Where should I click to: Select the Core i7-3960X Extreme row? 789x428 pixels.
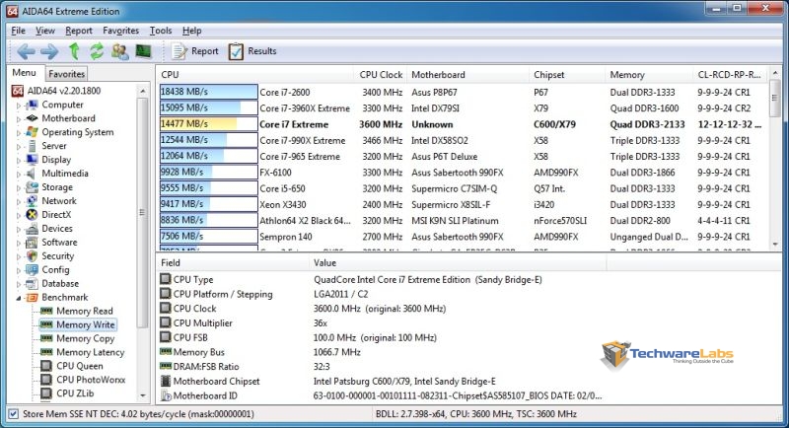click(x=463, y=108)
